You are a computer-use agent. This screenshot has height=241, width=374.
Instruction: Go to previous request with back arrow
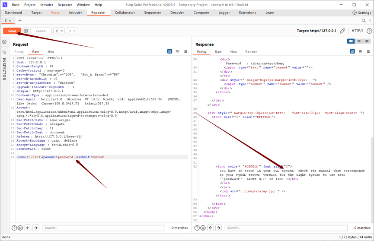[57, 31]
